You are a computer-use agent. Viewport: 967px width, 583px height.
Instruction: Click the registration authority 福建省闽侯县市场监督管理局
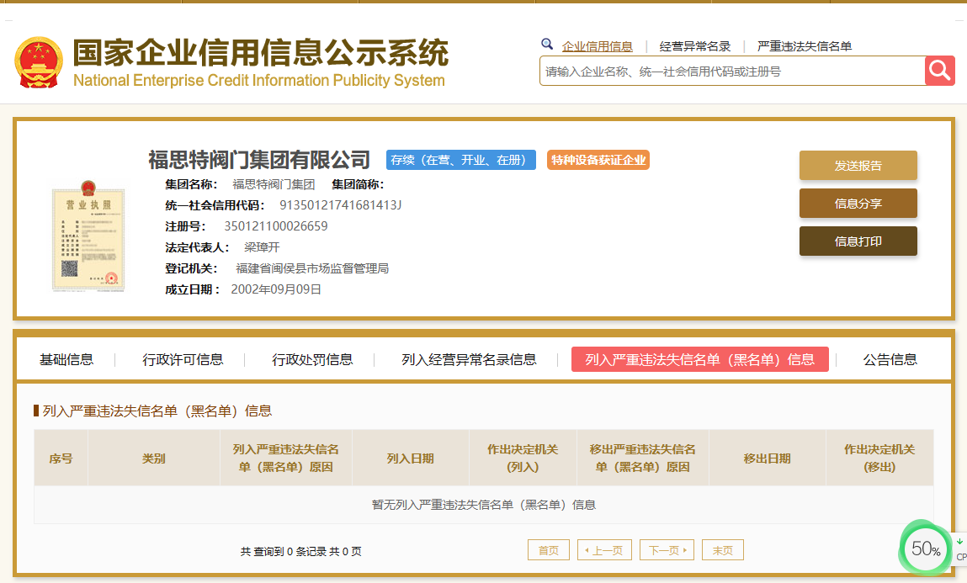[312, 268]
